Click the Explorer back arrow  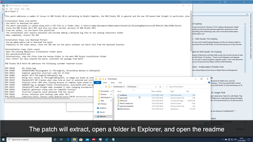(x=96, y=87)
